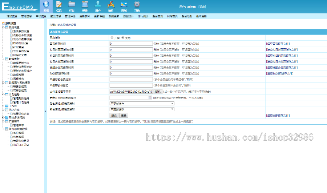Open 排行统计 in the submenu bar

[x=143, y=16]
